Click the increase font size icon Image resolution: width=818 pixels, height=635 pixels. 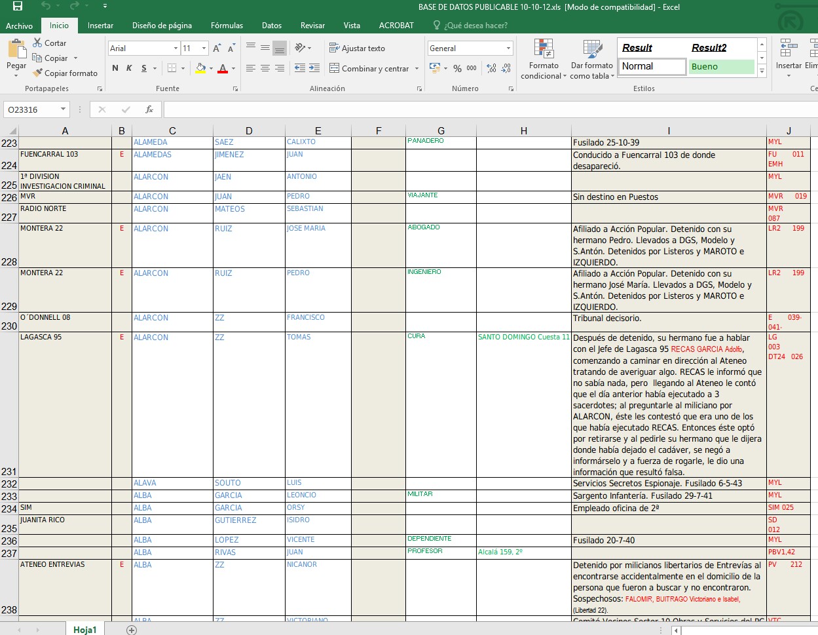click(217, 48)
